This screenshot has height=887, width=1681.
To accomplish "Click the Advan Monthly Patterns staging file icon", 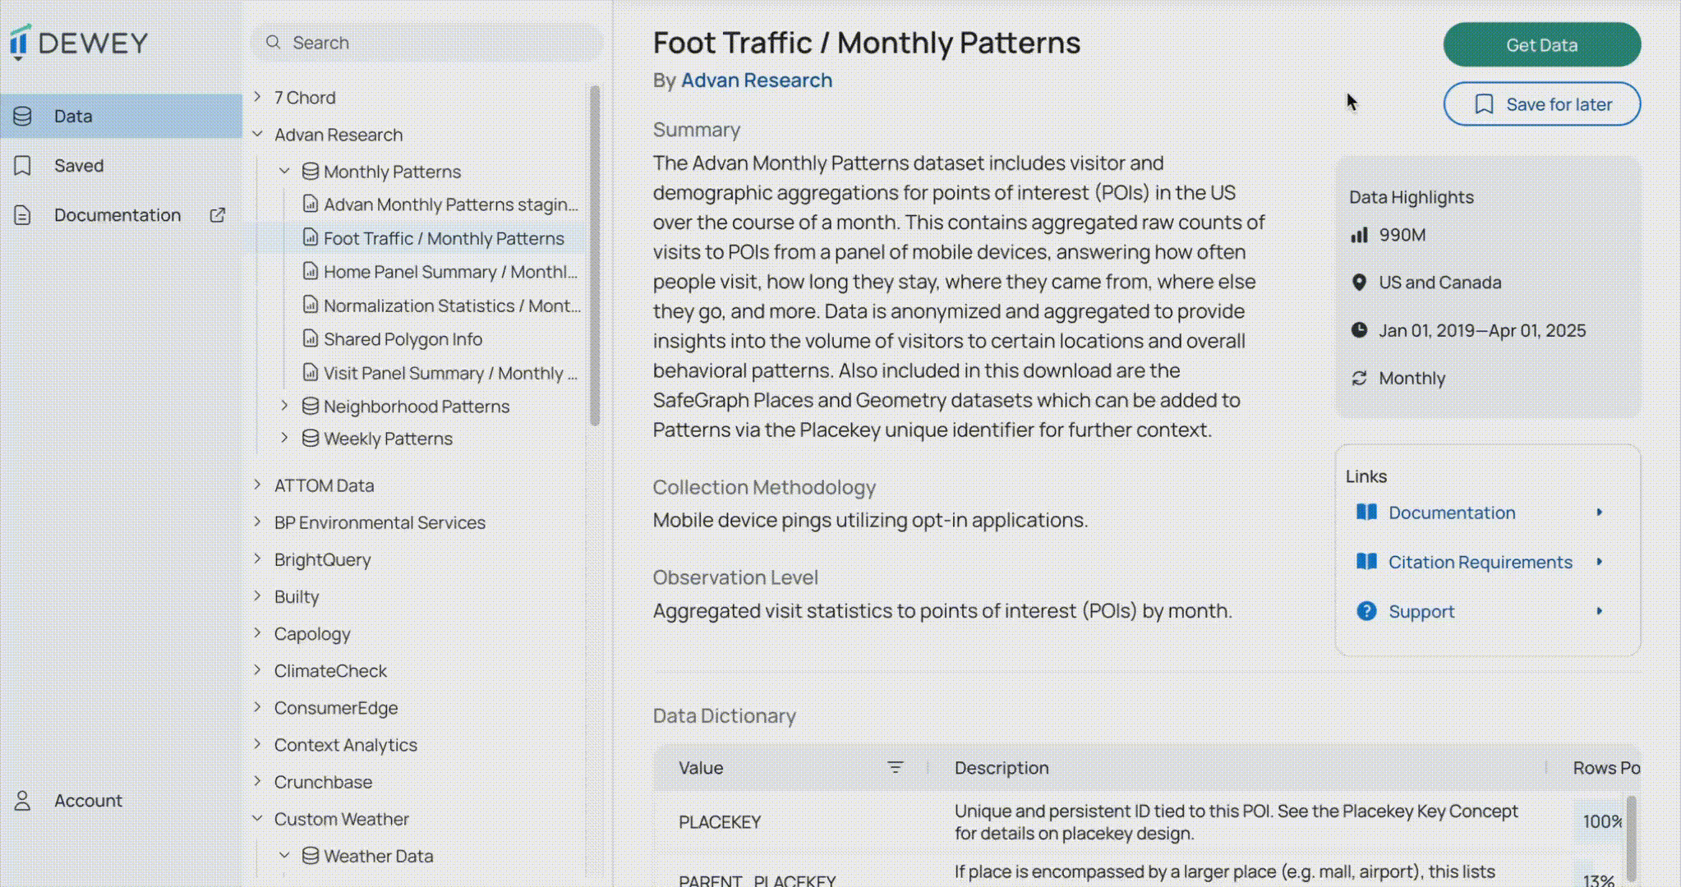I will (311, 204).
